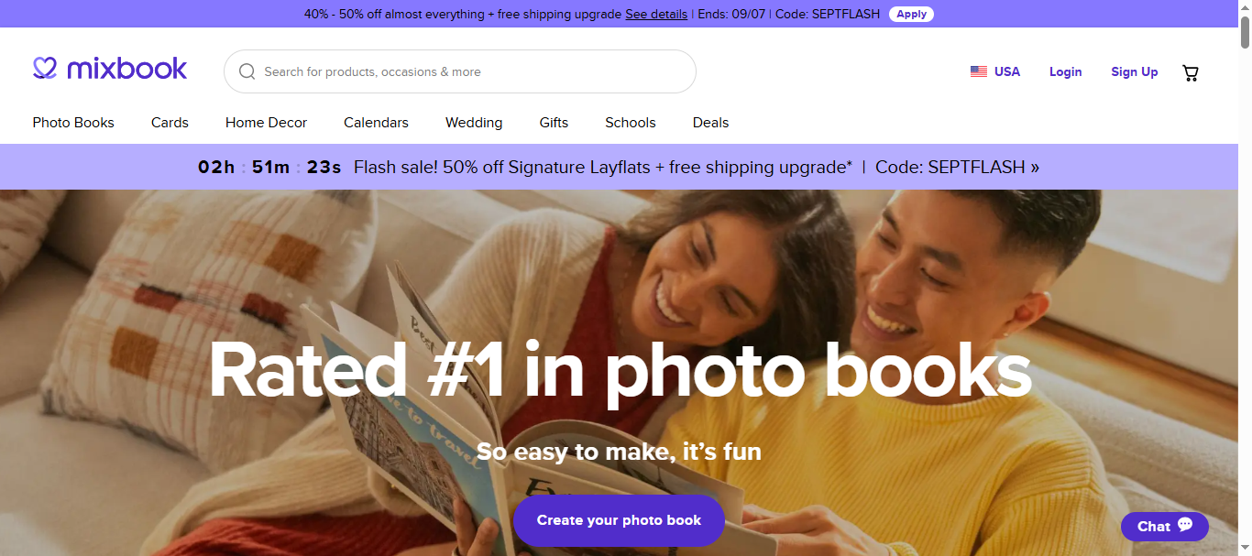Click the search magnifier icon
Screen dimensions: 1252x556
pos(247,71)
